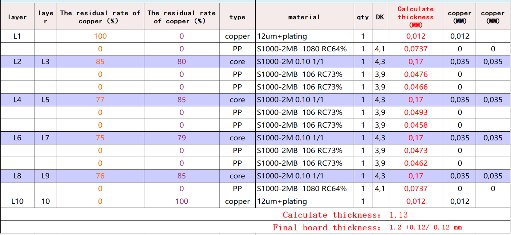Select the 'core' type cell in L2 row
511x235 pixels.
pyautogui.click(x=237, y=62)
